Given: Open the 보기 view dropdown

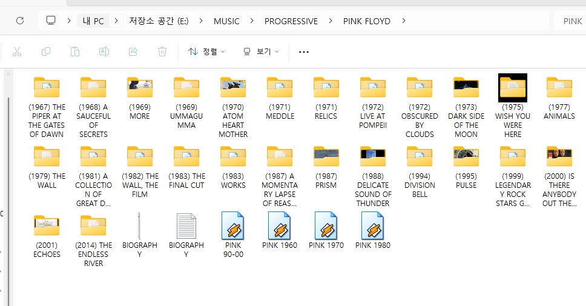Looking at the screenshot, I should point(261,52).
